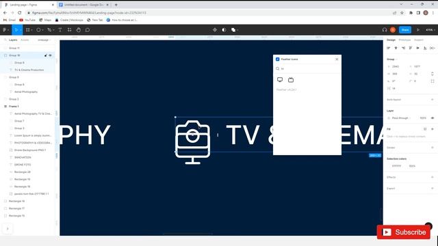Click the selection color swatch

(x=389, y=166)
